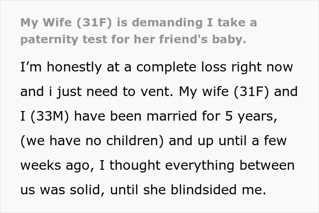Click the parenthetical "(we have no children)"

coord(92,141)
